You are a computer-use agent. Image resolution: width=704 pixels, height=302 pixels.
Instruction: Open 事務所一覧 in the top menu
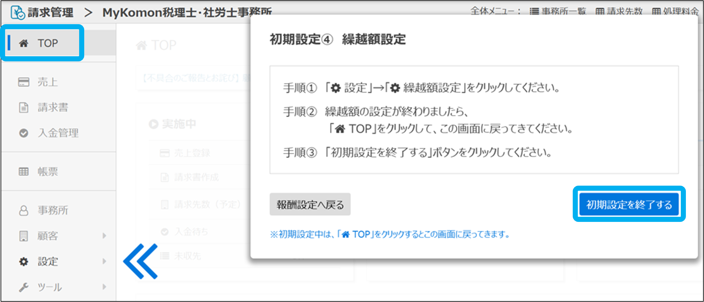[558, 11]
